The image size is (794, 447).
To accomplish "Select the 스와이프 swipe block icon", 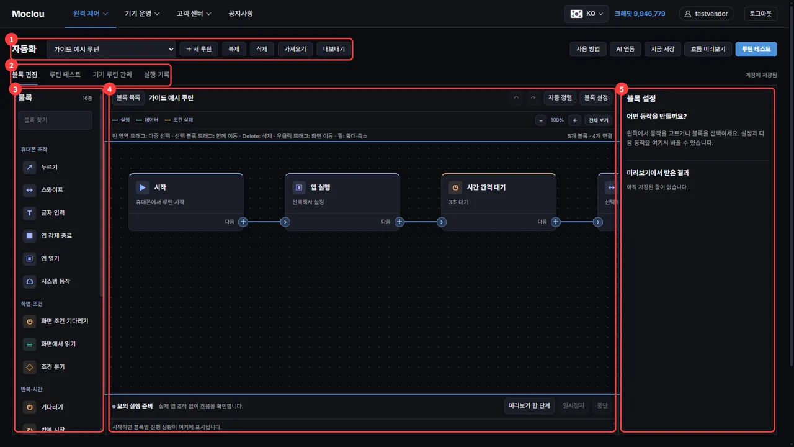I will pyautogui.click(x=29, y=190).
